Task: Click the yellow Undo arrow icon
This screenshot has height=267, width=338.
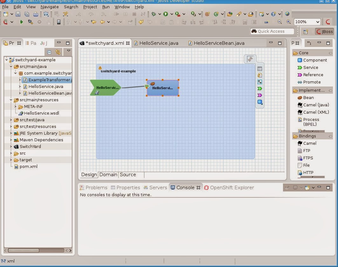Action: point(141,22)
